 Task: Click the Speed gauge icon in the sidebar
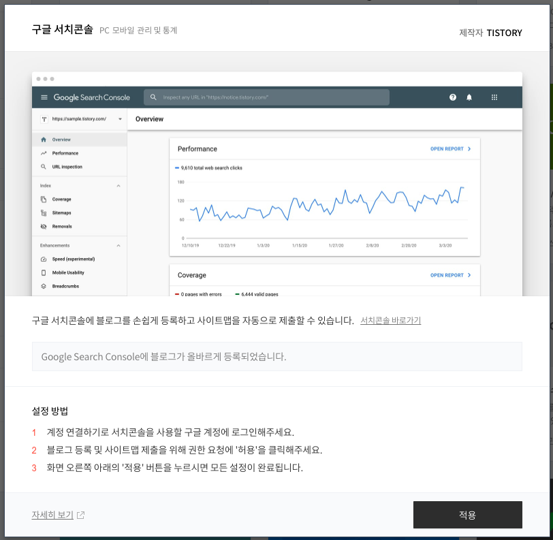[44, 259]
